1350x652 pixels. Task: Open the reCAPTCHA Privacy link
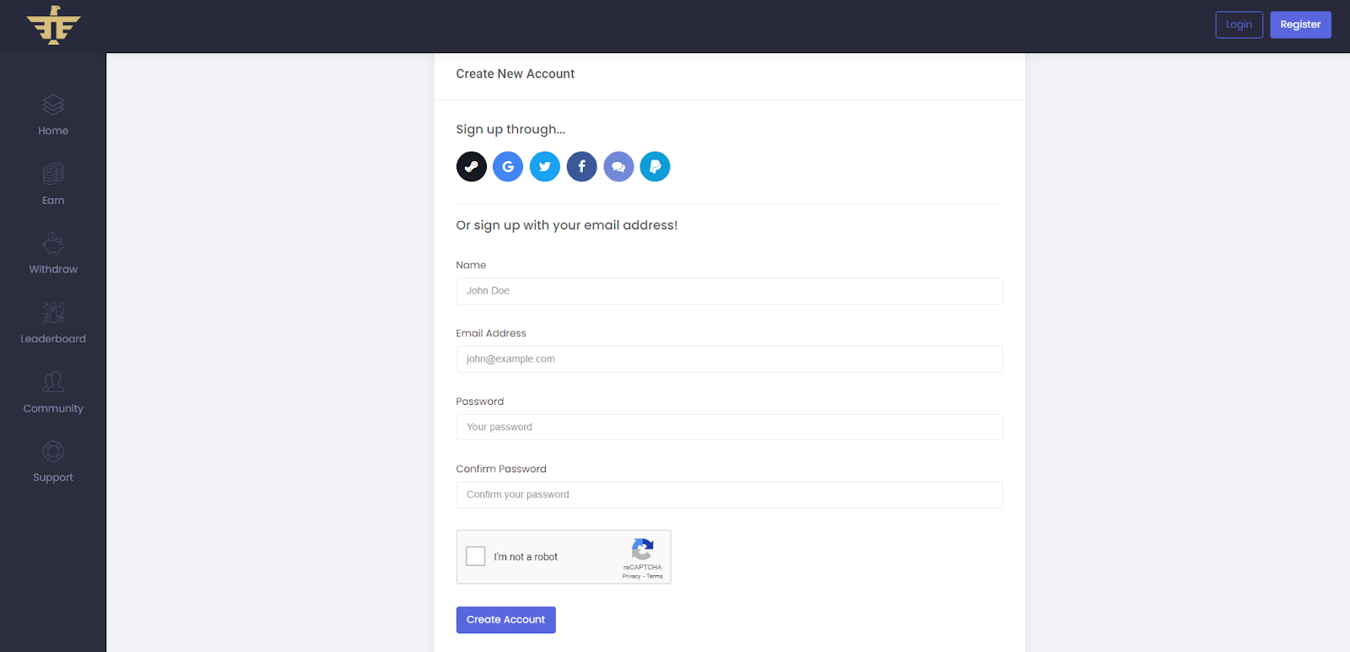(x=631, y=577)
